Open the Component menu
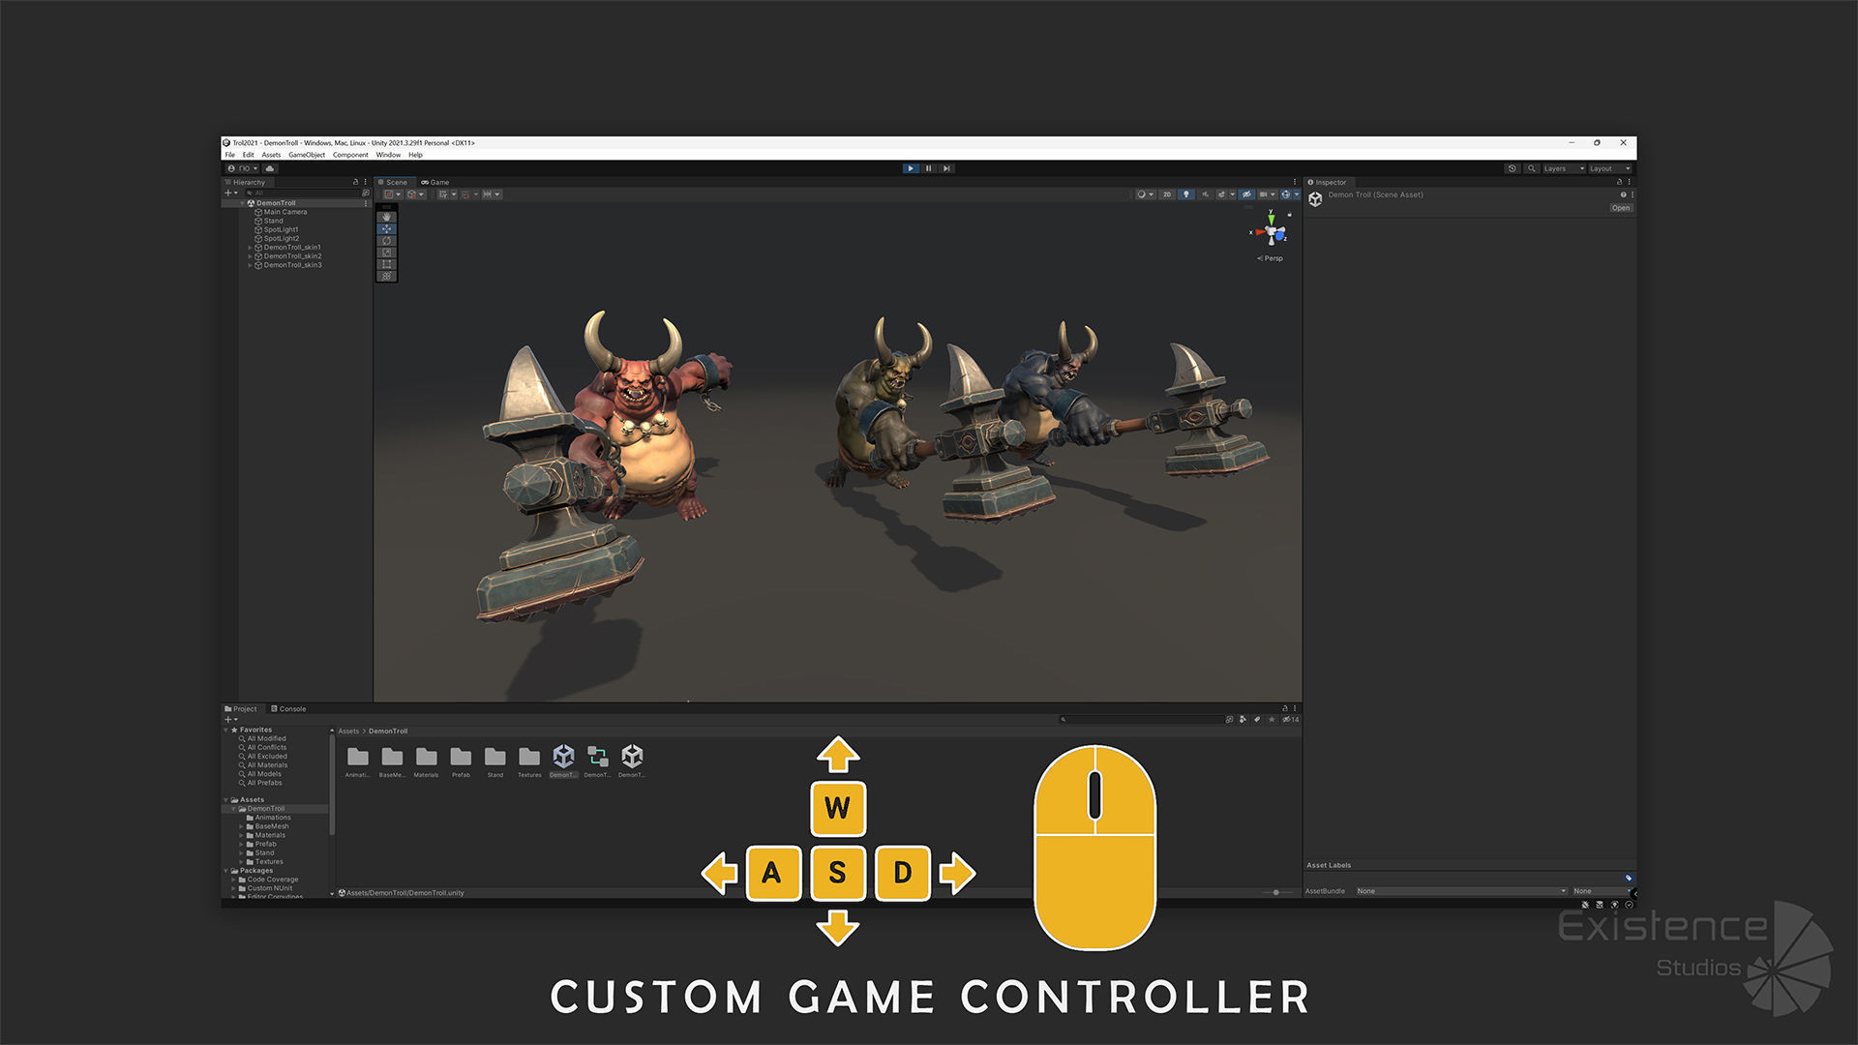 click(350, 155)
